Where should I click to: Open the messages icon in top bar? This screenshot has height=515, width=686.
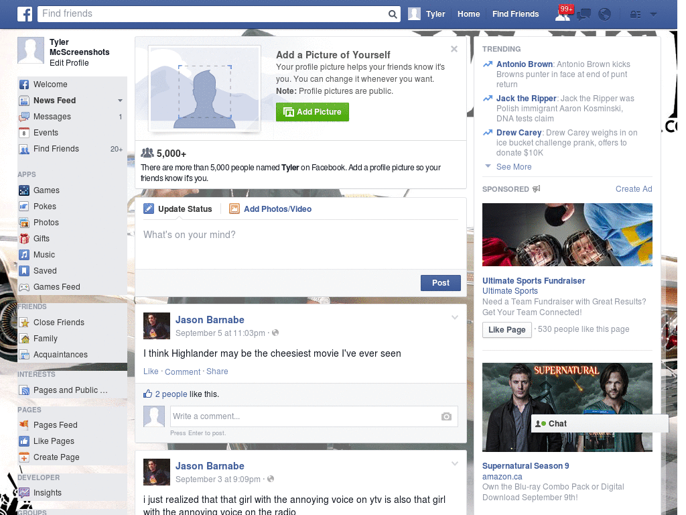[x=584, y=15]
